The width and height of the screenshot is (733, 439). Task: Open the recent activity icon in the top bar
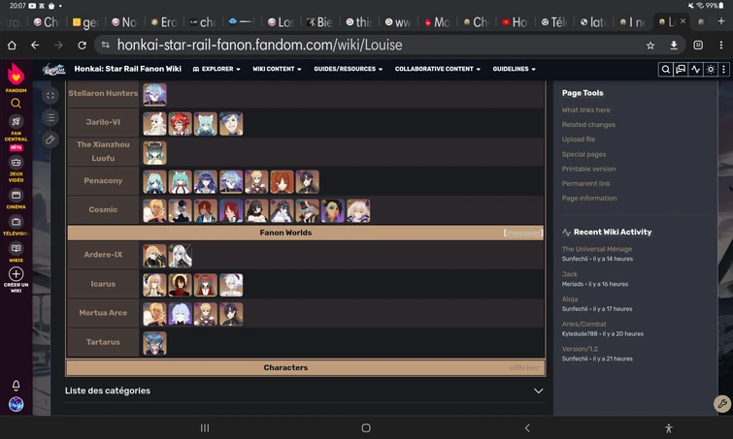coord(695,69)
